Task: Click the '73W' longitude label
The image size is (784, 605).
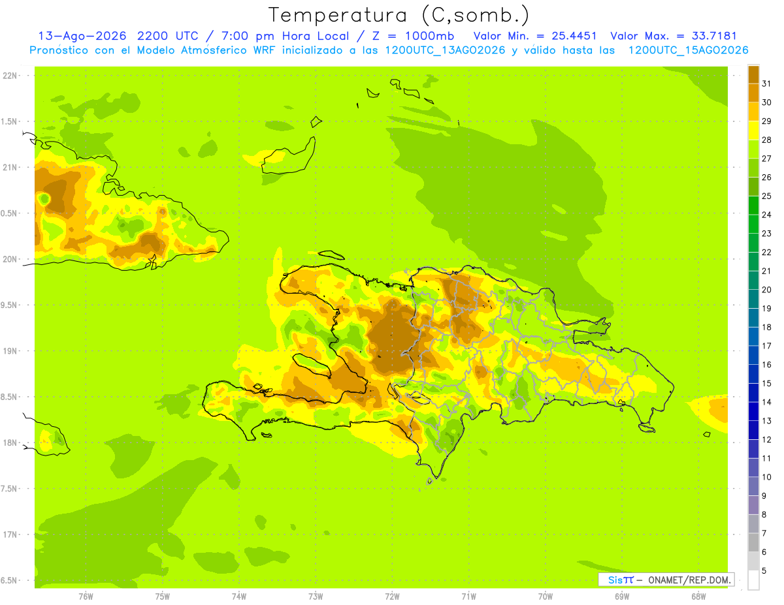Action: pos(316,596)
